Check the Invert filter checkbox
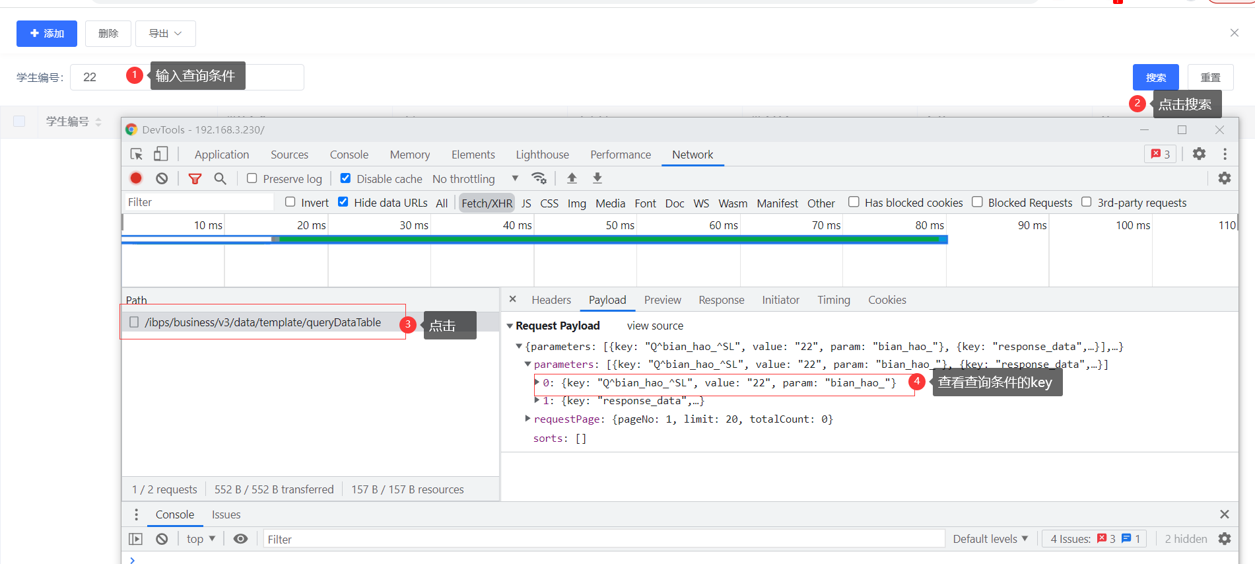Viewport: 1255px width, 564px height. [x=290, y=202]
